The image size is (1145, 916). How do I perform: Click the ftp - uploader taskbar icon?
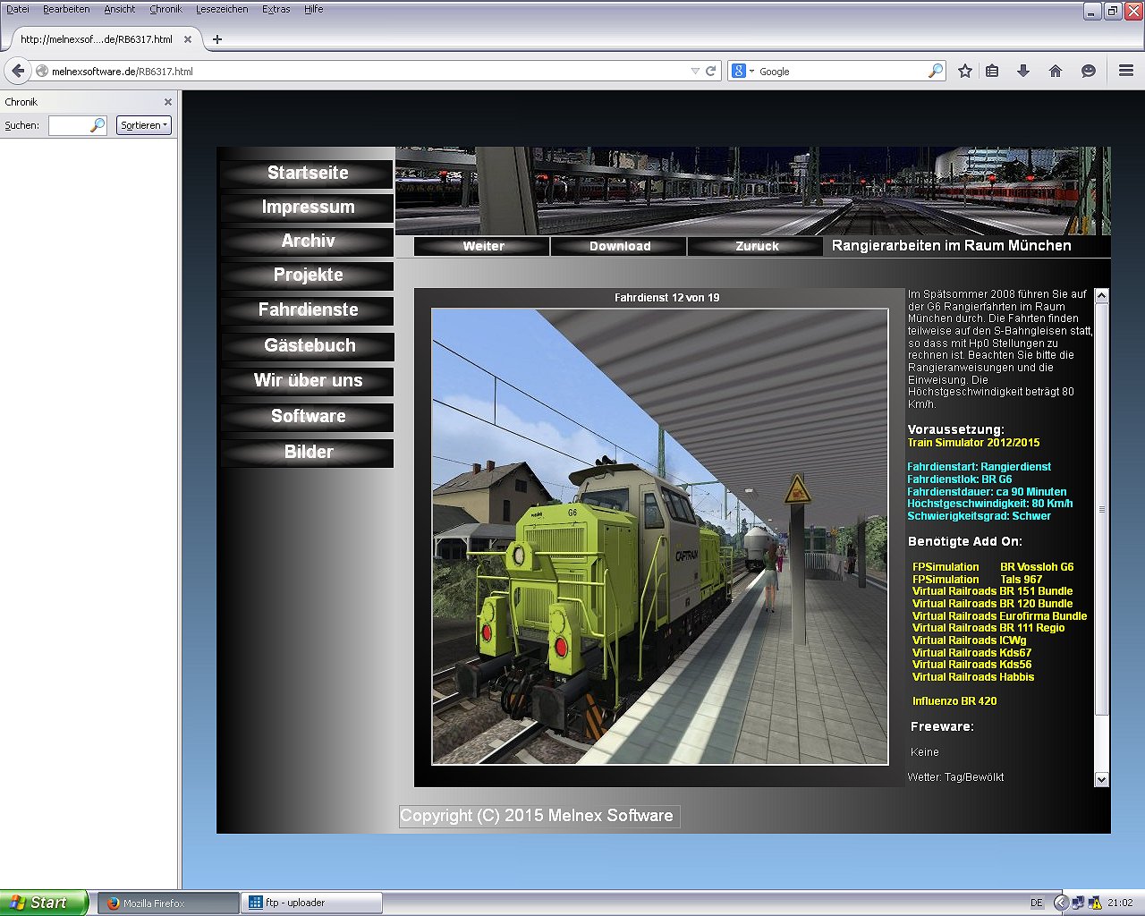[256, 903]
